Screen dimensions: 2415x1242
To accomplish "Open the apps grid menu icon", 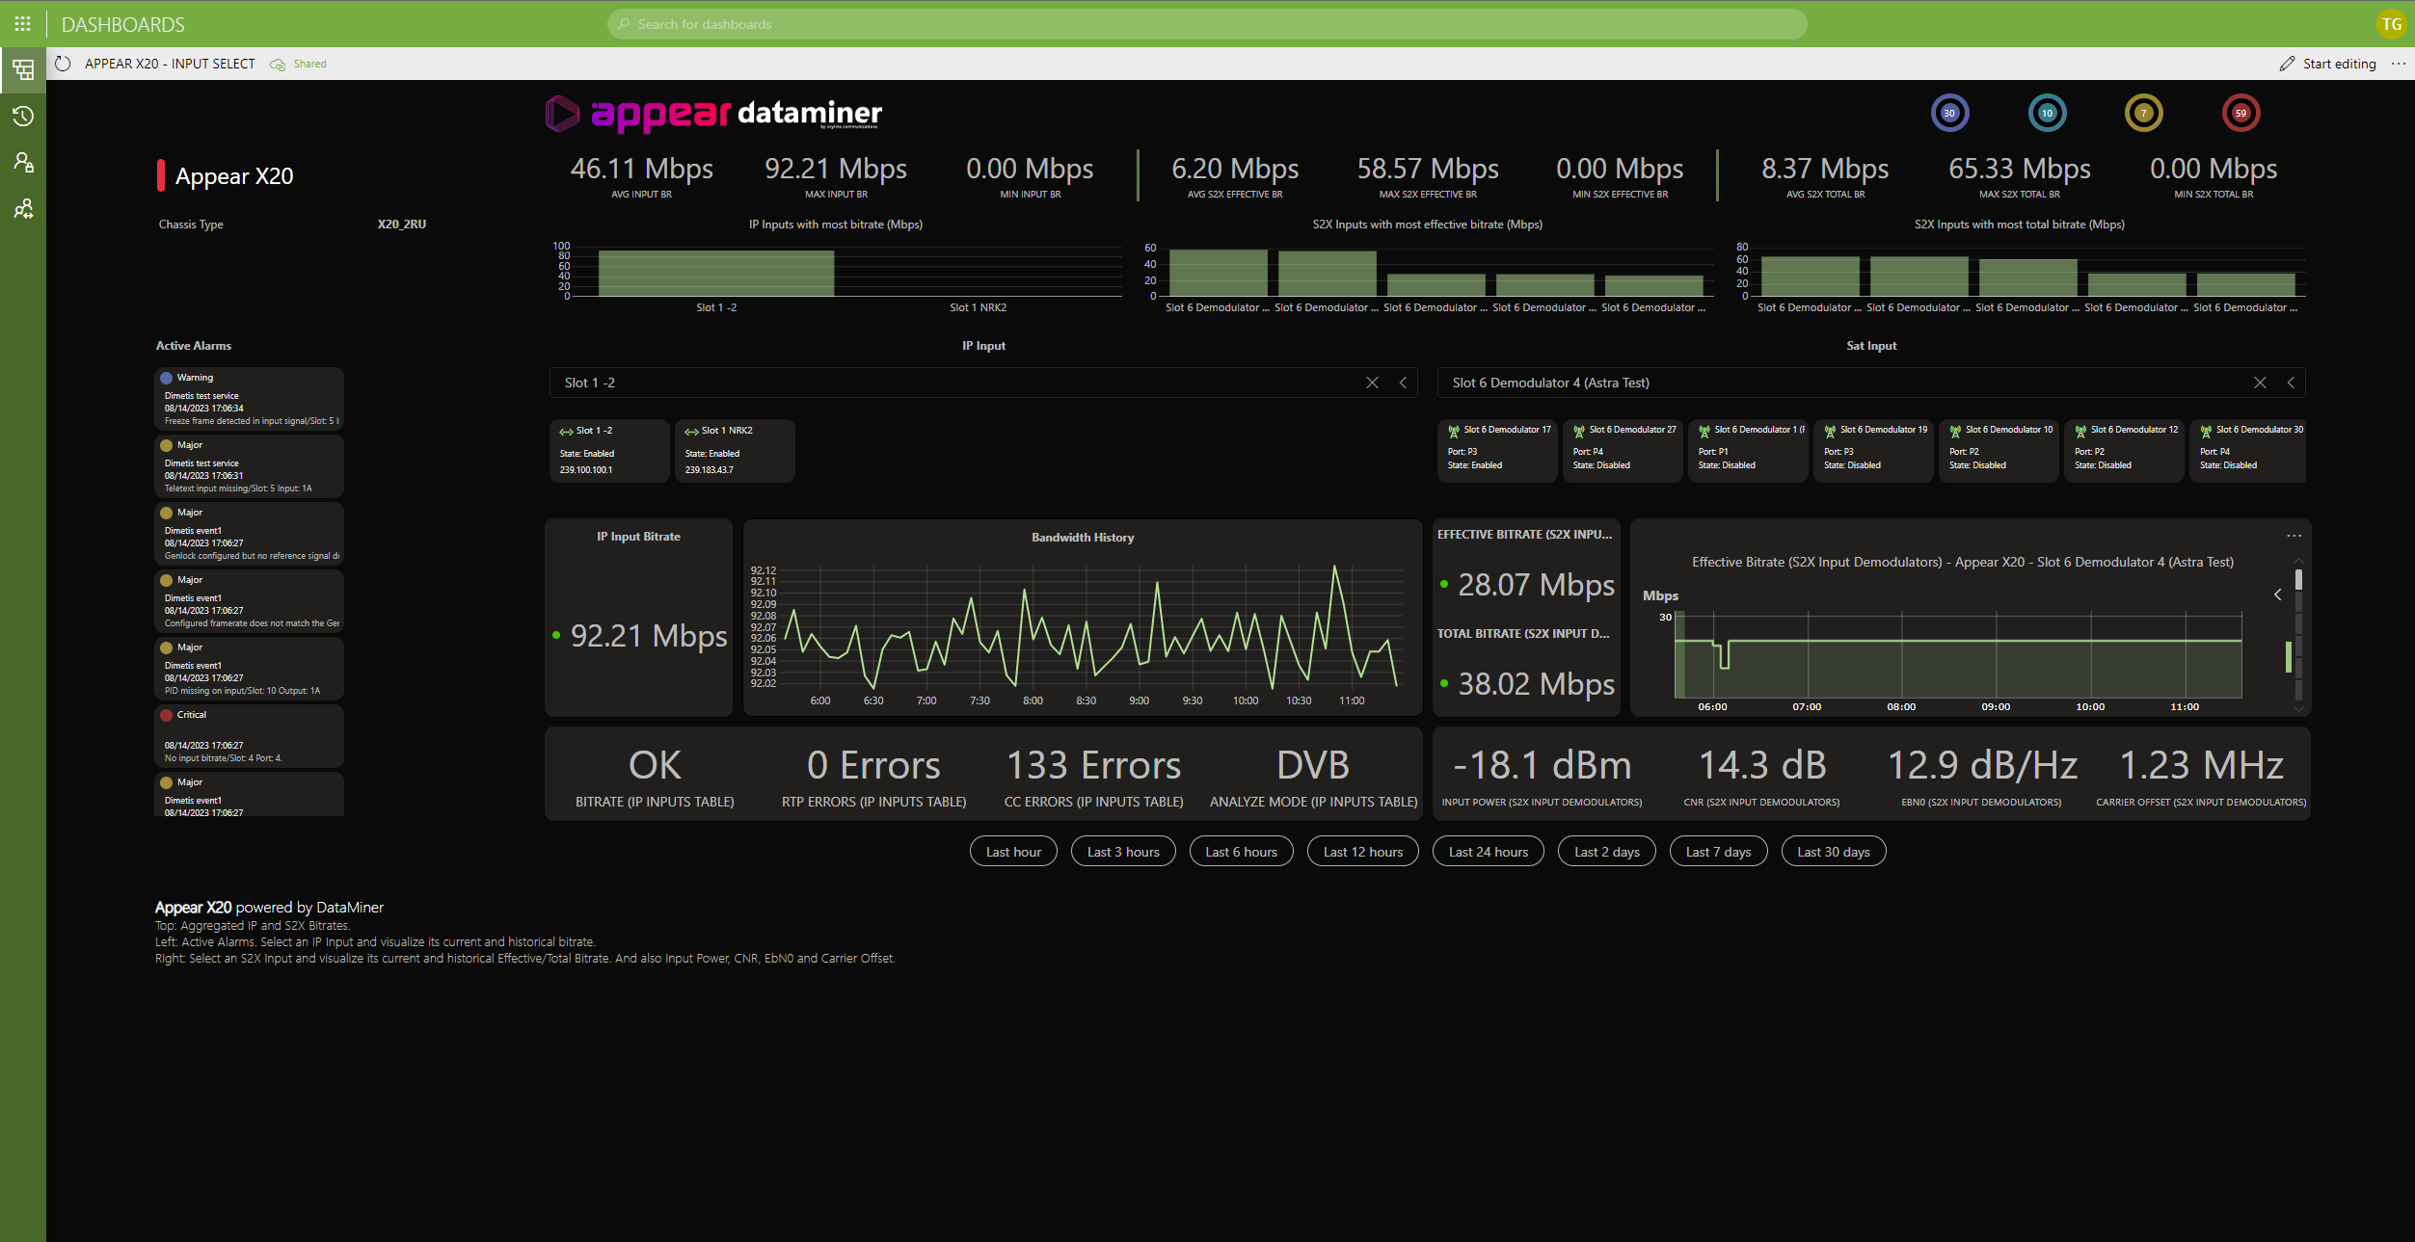I will pyautogui.click(x=22, y=24).
